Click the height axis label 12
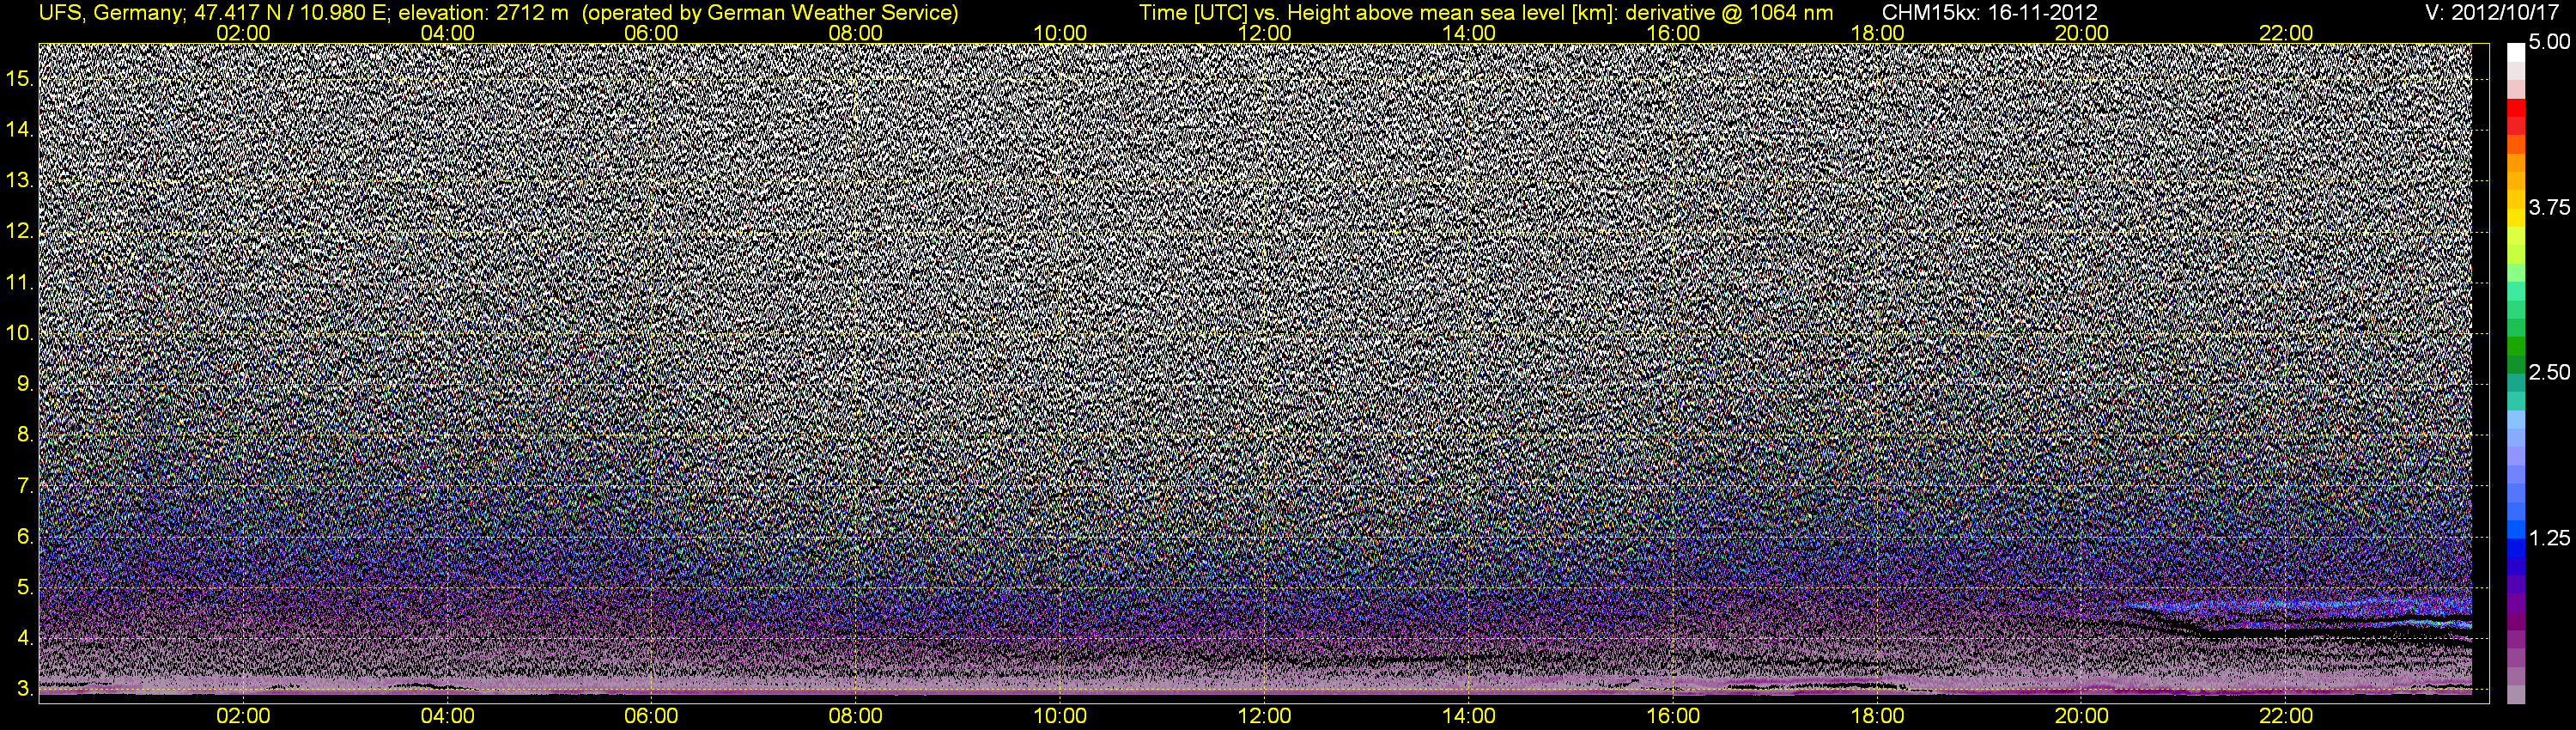 pos(20,231)
